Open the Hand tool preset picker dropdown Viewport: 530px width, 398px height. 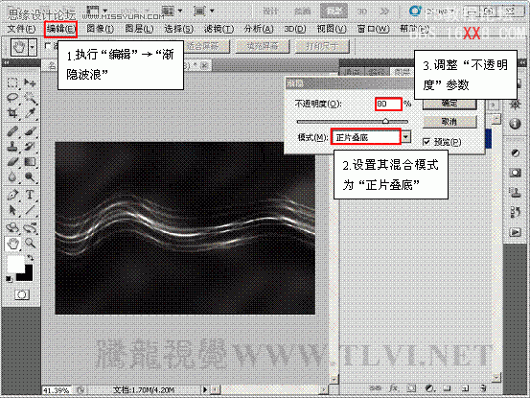pyautogui.click(x=33, y=47)
